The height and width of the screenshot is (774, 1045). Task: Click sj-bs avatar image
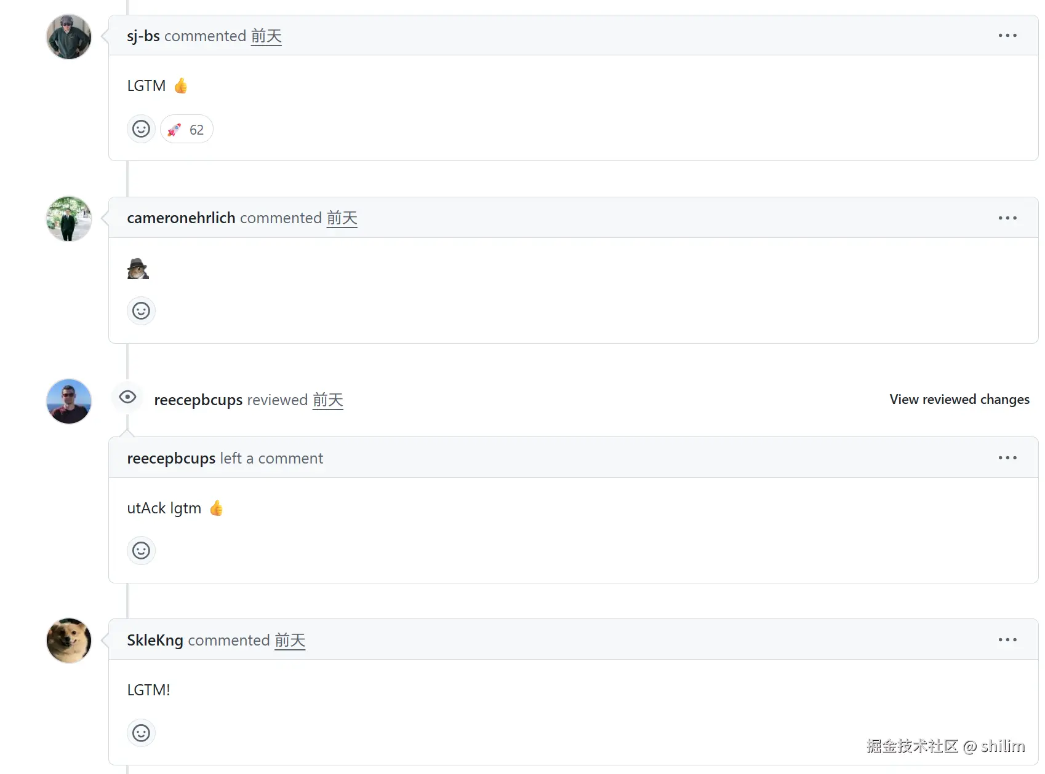(69, 37)
